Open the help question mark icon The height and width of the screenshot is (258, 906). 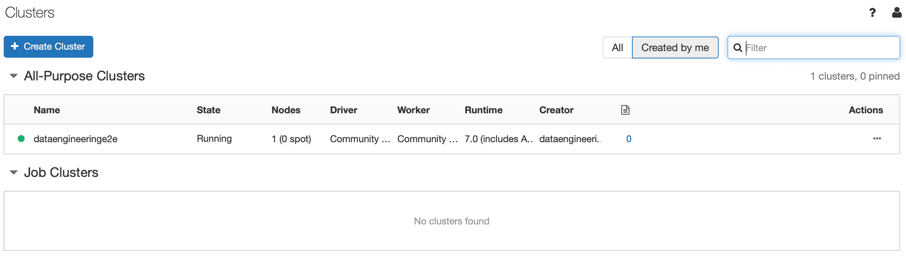tap(872, 12)
